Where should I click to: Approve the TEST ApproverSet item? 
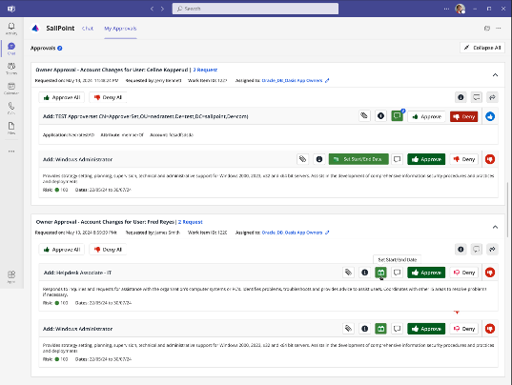click(x=426, y=116)
